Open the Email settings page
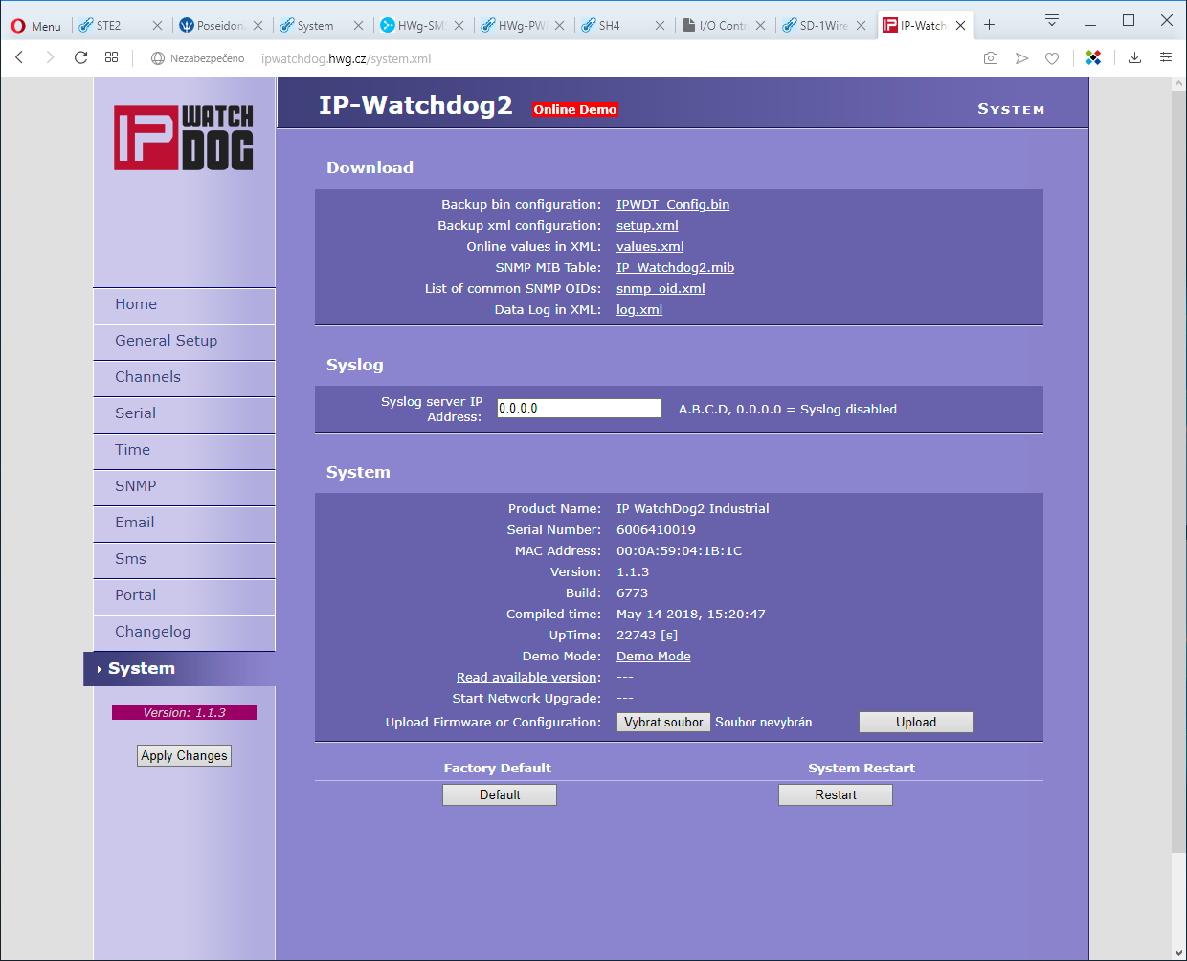The width and height of the screenshot is (1187, 961). coord(184,523)
